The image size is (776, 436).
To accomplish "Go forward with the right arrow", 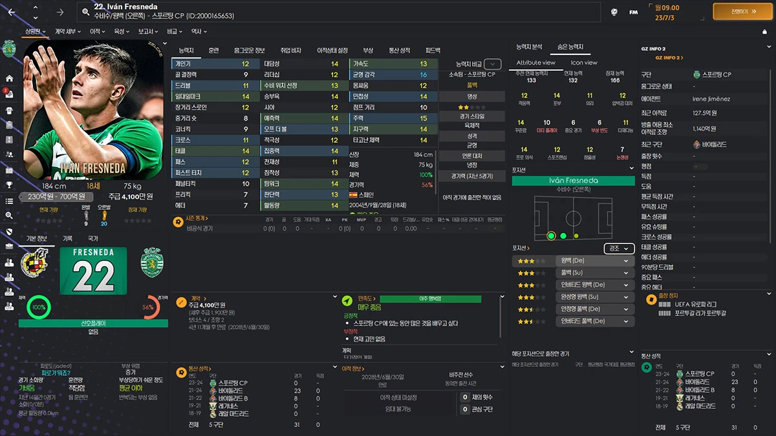I will 60,12.
